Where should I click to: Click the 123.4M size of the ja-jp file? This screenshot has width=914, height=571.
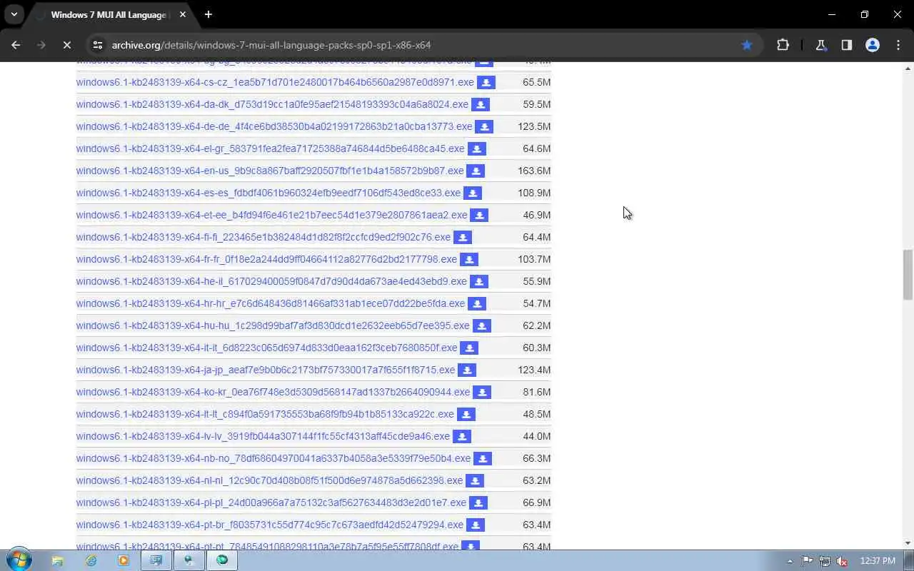pyautogui.click(x=534, y=370)
